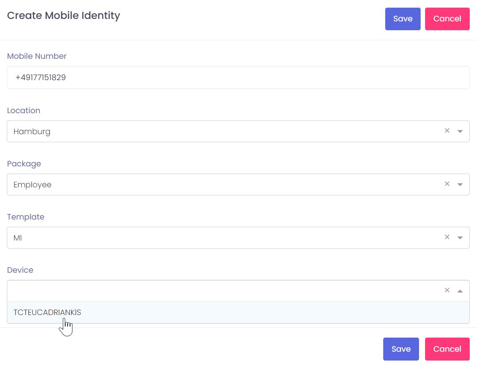Clear the Device field with X icon
The image size is (477, 367).
(447, 290)
